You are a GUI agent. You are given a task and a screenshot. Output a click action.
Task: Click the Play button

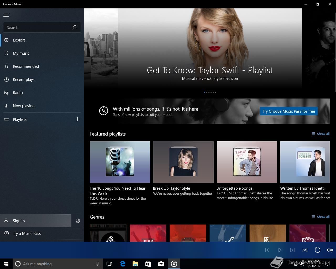click(280, 250)
